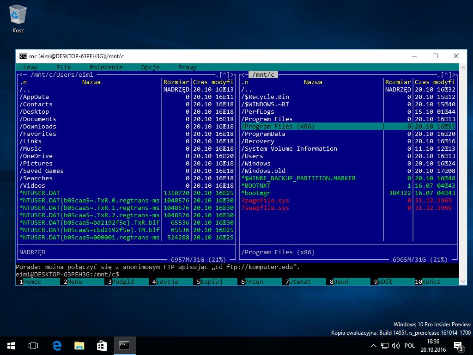473x355 pixels.
Task: Click the right panel /.. parent entry
Action: click(348, 90)
